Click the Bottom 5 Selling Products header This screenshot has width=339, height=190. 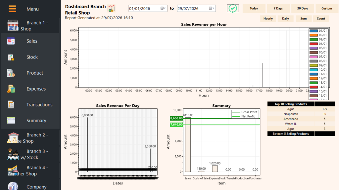coord(291,134)
